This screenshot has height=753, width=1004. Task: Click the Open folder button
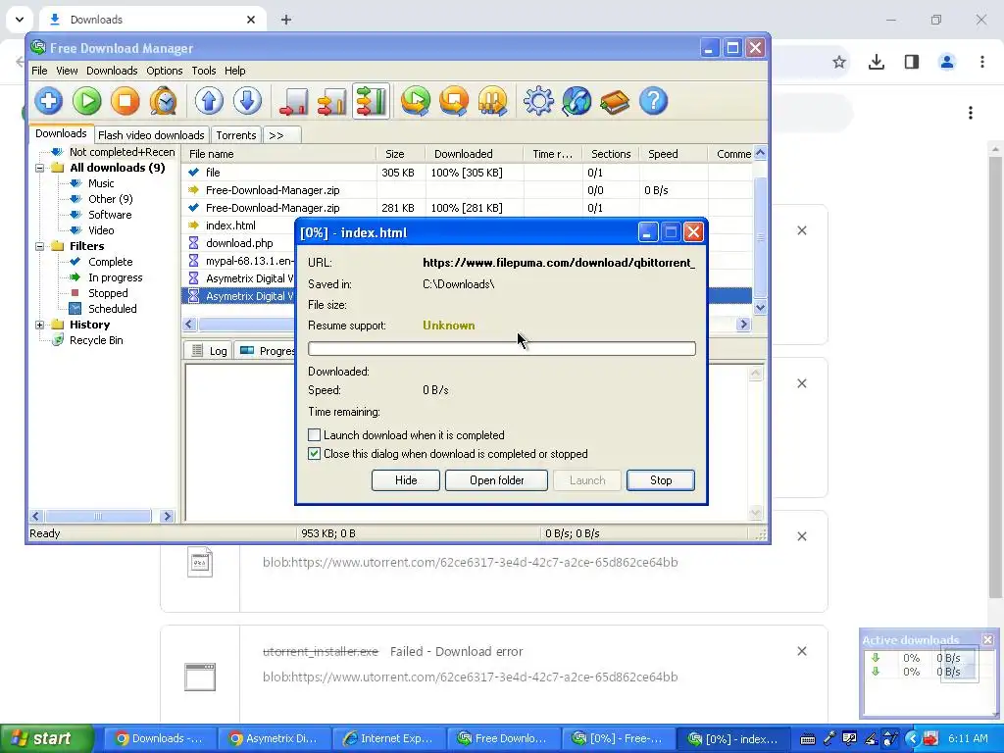pos(496,480)
